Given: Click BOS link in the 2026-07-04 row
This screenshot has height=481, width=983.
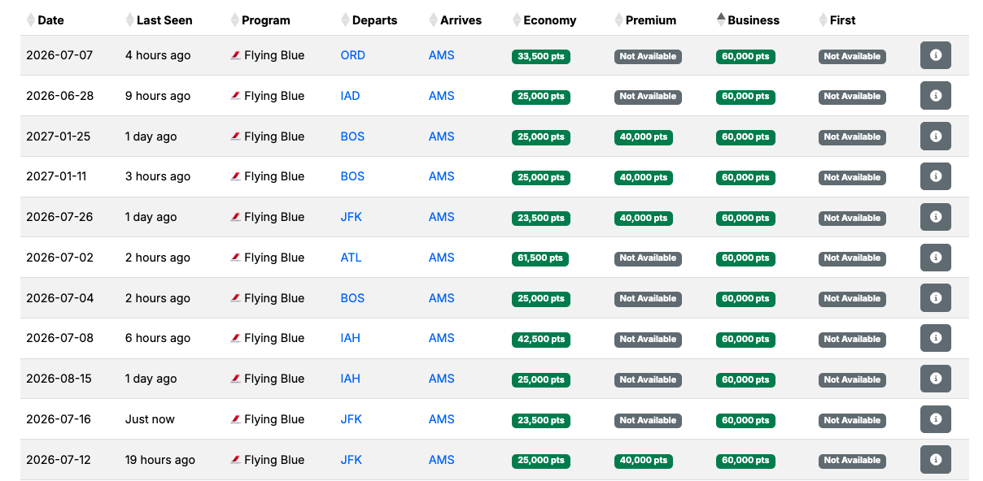Looking at the screenshot, I should pyautogui.click(x=353, y=298).
